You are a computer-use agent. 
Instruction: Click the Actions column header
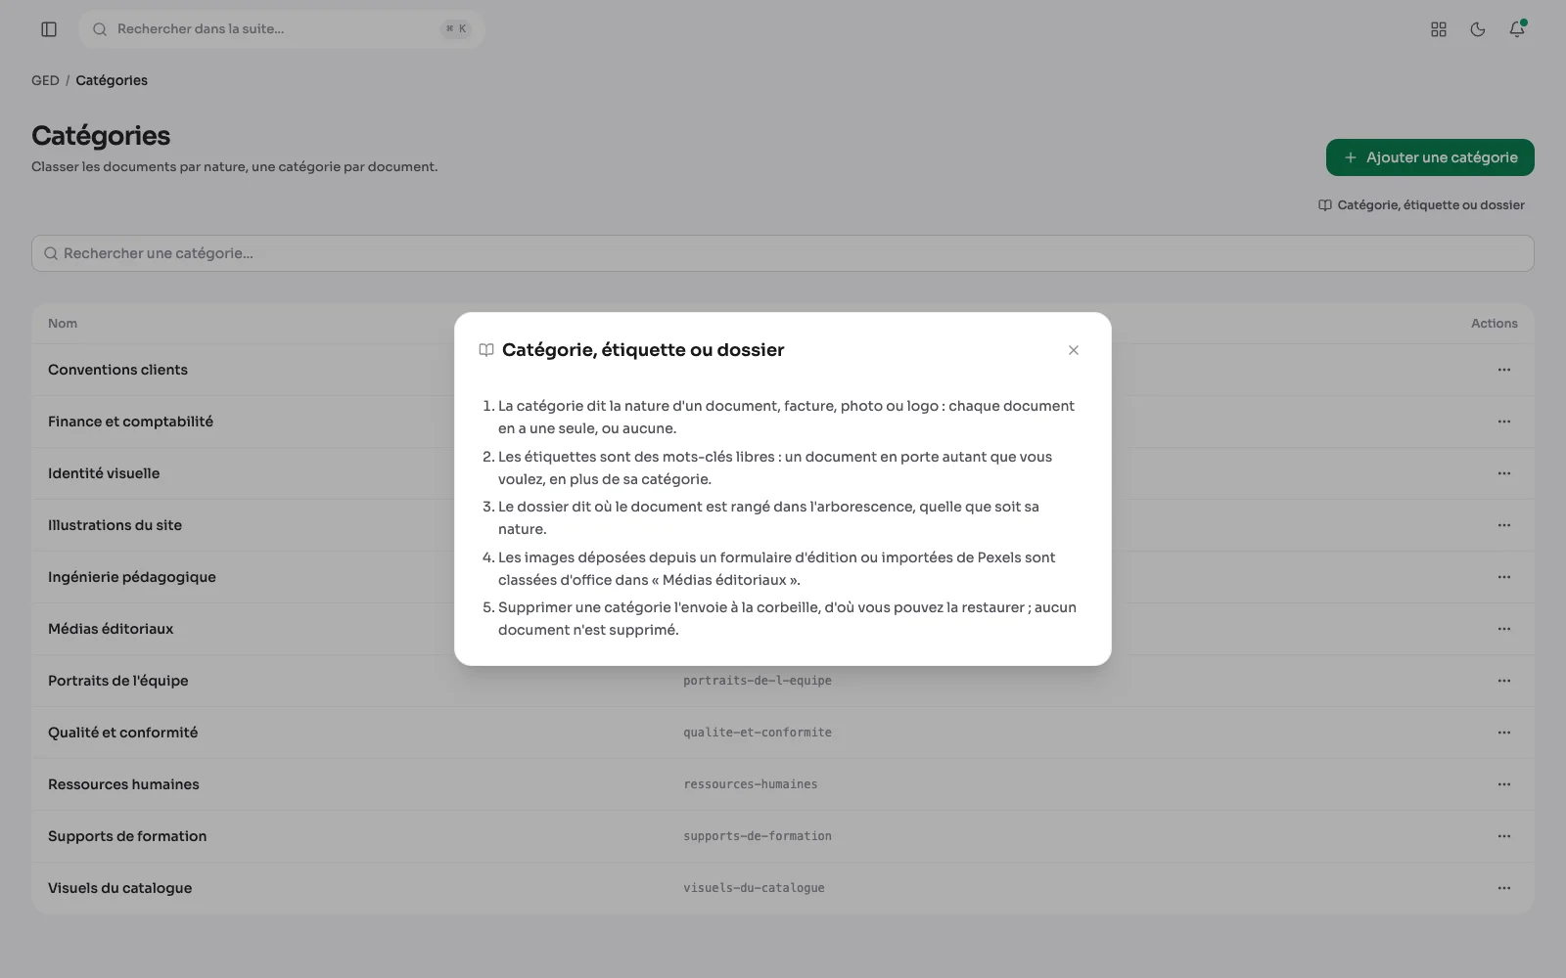(1495, 324)
